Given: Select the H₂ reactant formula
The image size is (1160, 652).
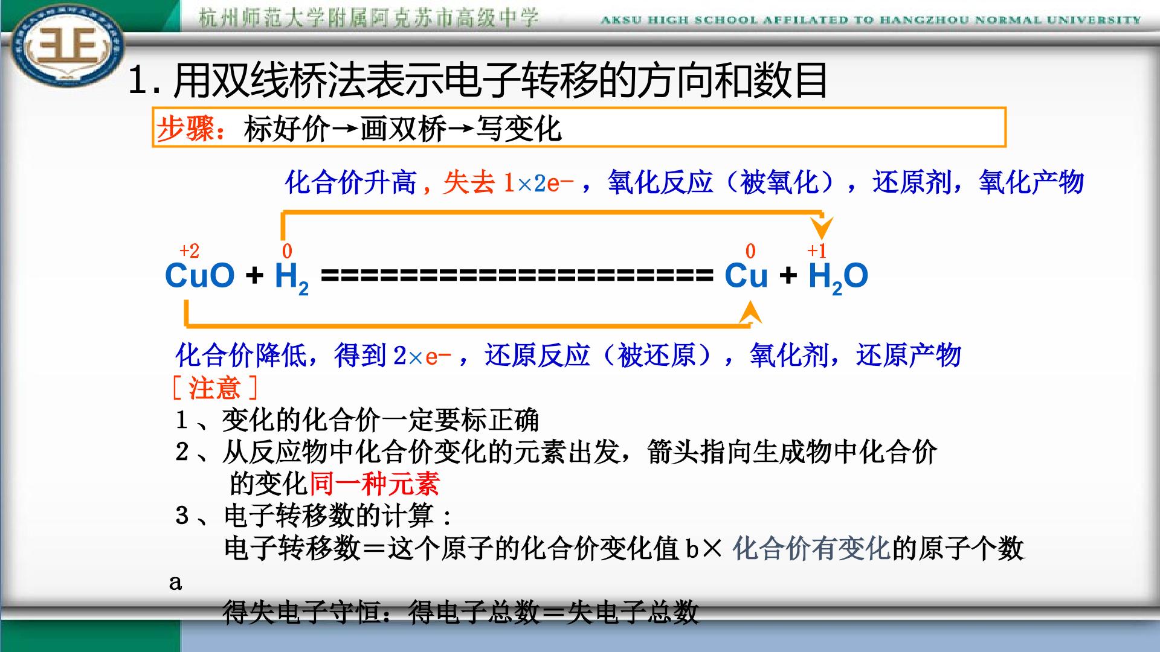Looking at the screenshot, I should click(291, 278).
